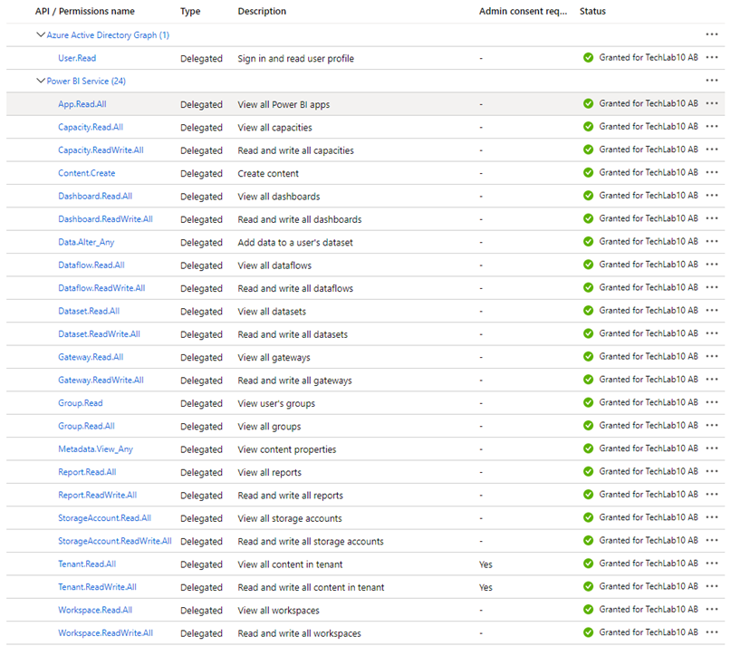The image size is (740, 646).
Task: Open the ellipsis options for the Power BI Service header
Action: (x=712, y=81)
